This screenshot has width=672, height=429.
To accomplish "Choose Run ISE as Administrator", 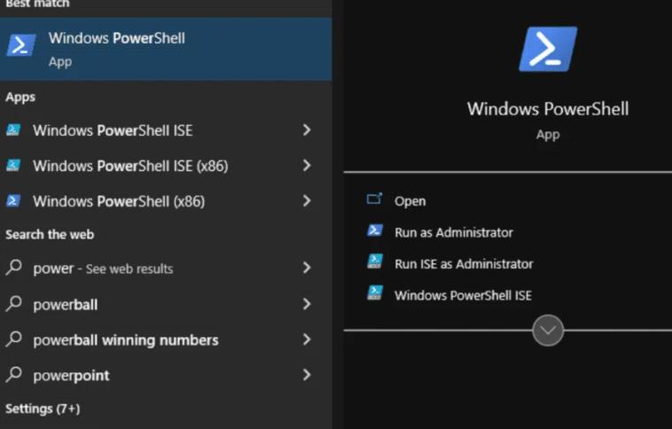I will [464, 263].
